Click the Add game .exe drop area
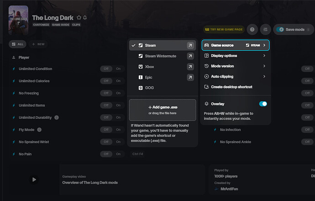The width and height of the screenshot is (315, 201). (x=163, y=110)
